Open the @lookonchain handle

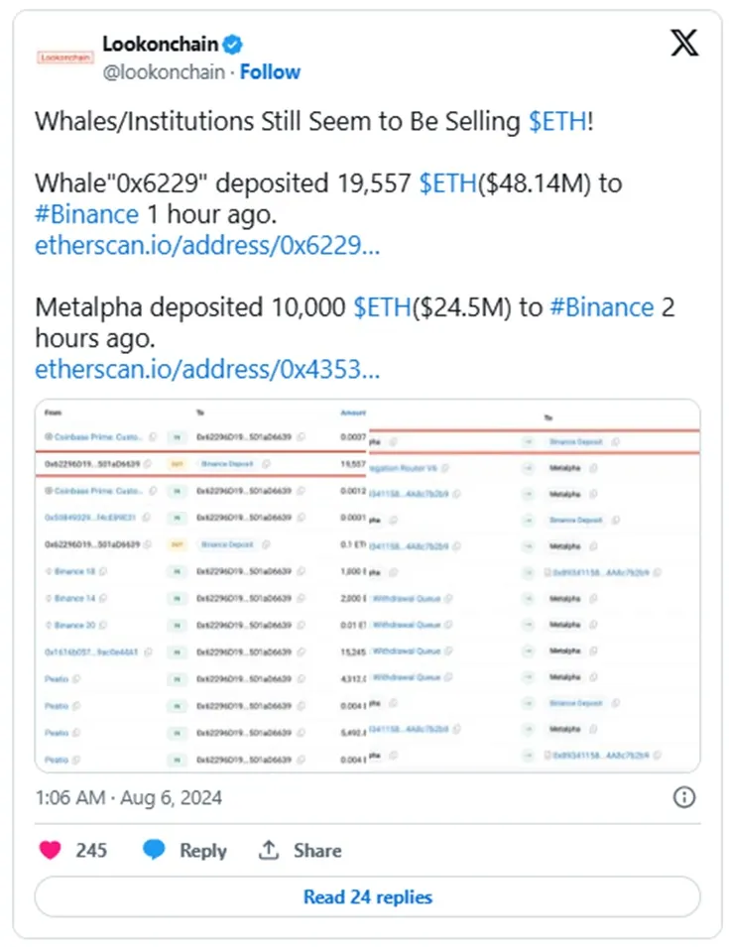click(x=163, y=72)
